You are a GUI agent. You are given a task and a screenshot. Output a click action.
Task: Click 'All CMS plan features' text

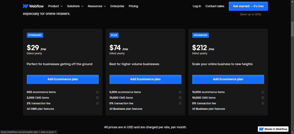pos(40,109)
